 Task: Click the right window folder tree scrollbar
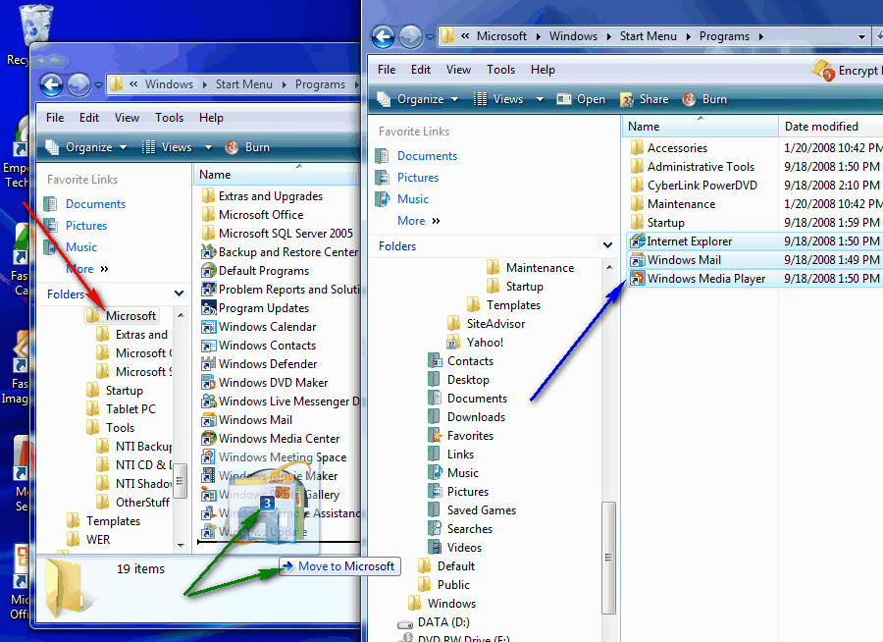(x=608, y=557)
